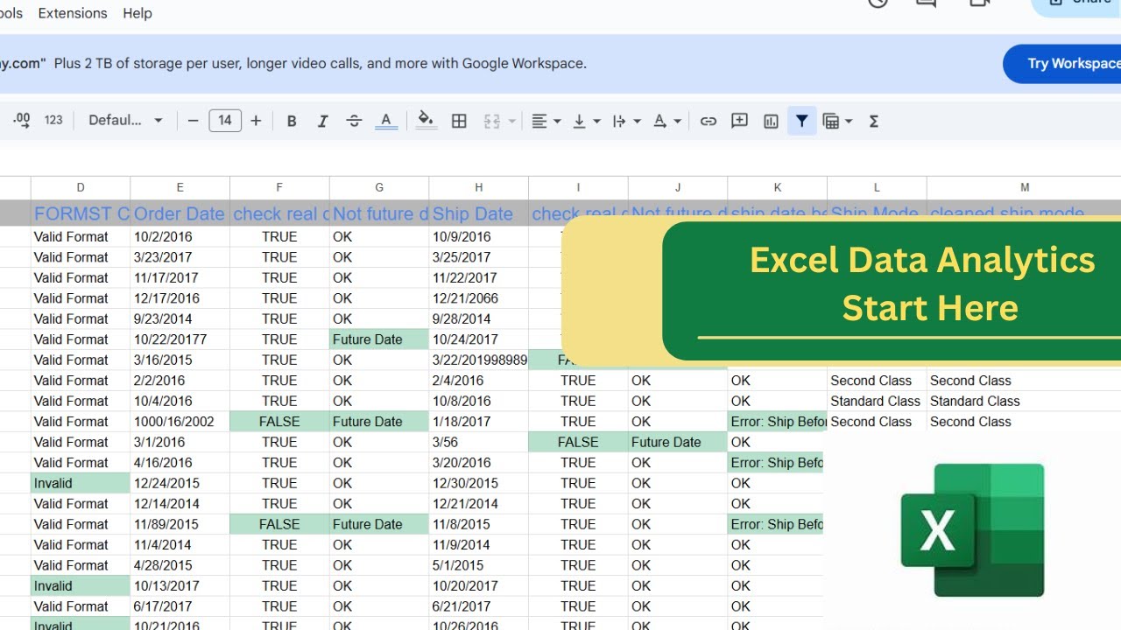
Task: Select column E header
Action: coord(180,187)
